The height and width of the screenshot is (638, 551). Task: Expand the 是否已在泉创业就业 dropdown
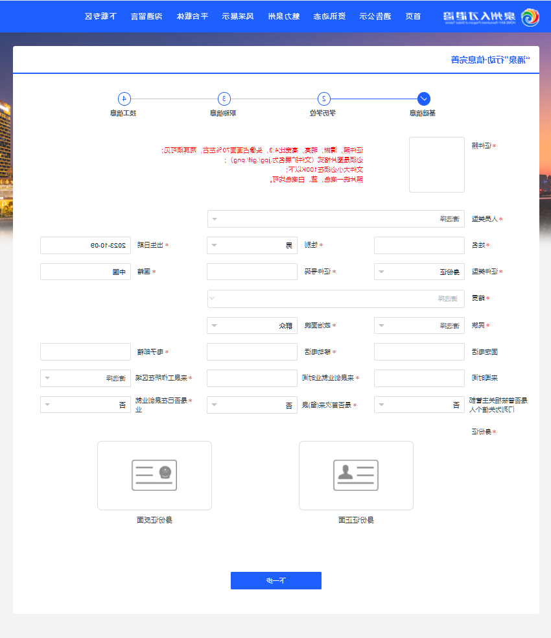pyautogui.click(x=86, y=405)
